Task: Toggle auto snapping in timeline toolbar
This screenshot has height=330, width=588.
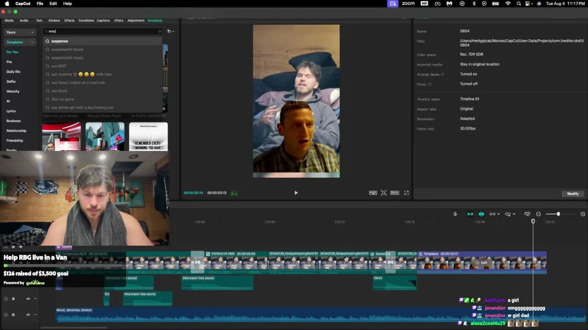Action: point(481,214)
